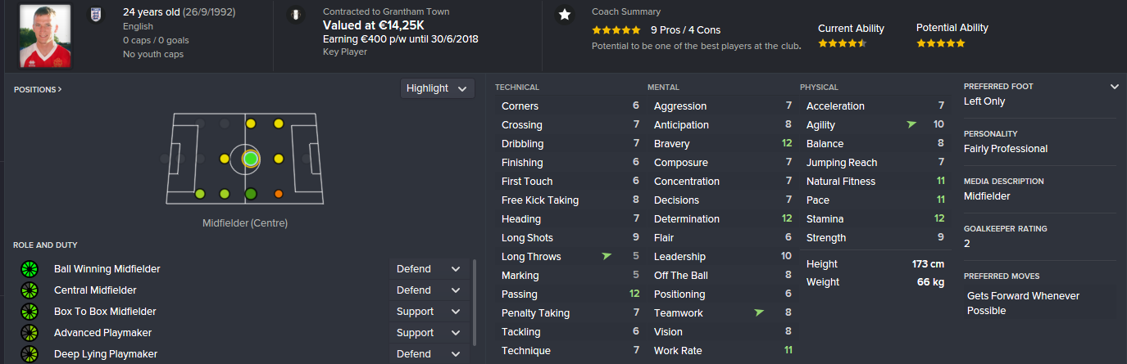The height and width of the screenshot is (364, 1127).
Task: Expand the Positions section header
Action: click(x=38, y=89)
